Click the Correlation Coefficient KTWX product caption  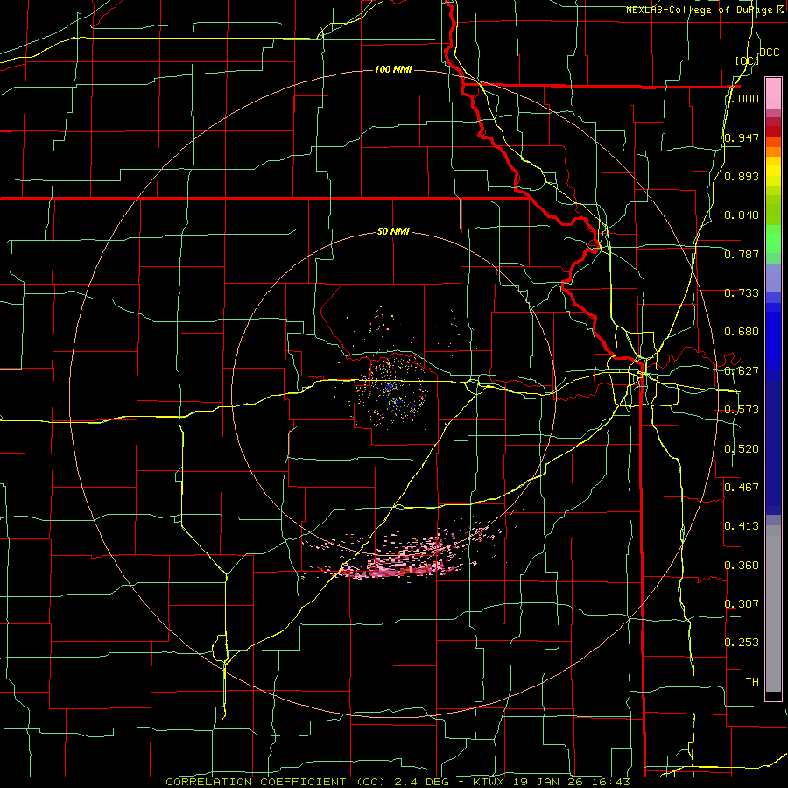click(398, 782)
